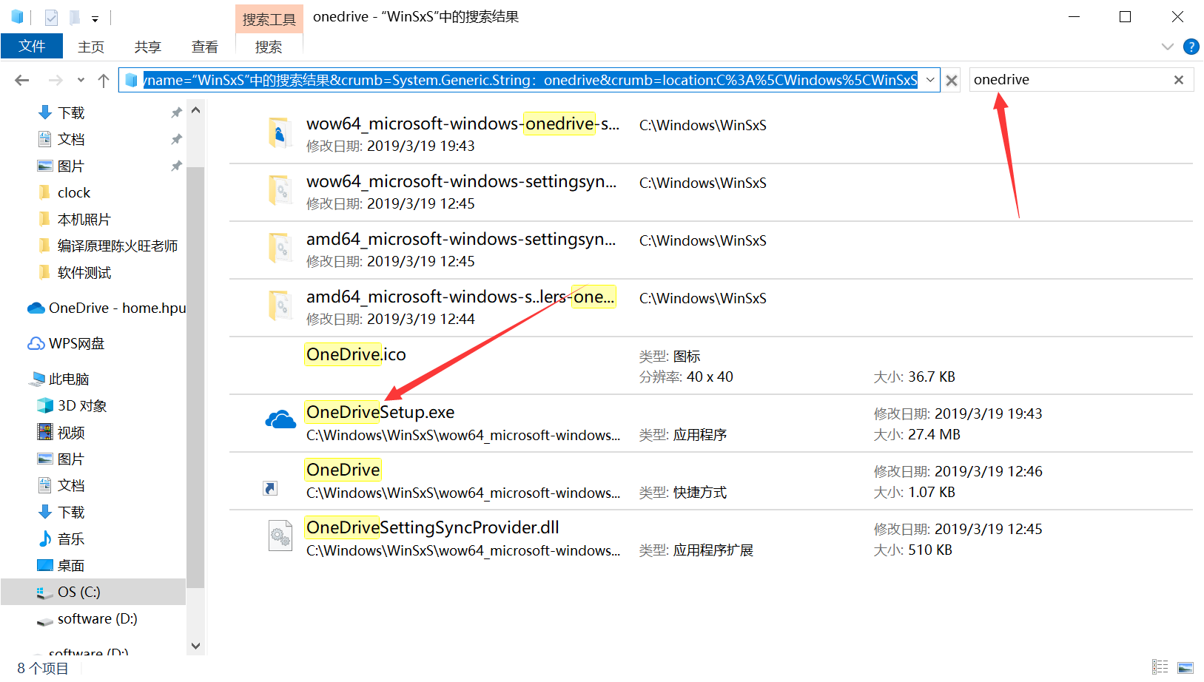Click the pin icon beside pinned 图片
Screen dimensions: 1204x682
point(176,166)
